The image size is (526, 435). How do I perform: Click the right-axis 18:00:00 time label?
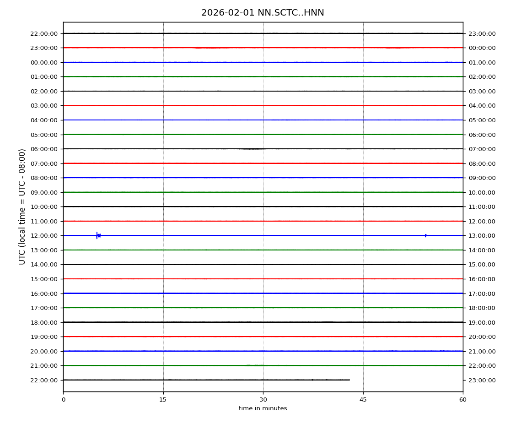[482, 308]
